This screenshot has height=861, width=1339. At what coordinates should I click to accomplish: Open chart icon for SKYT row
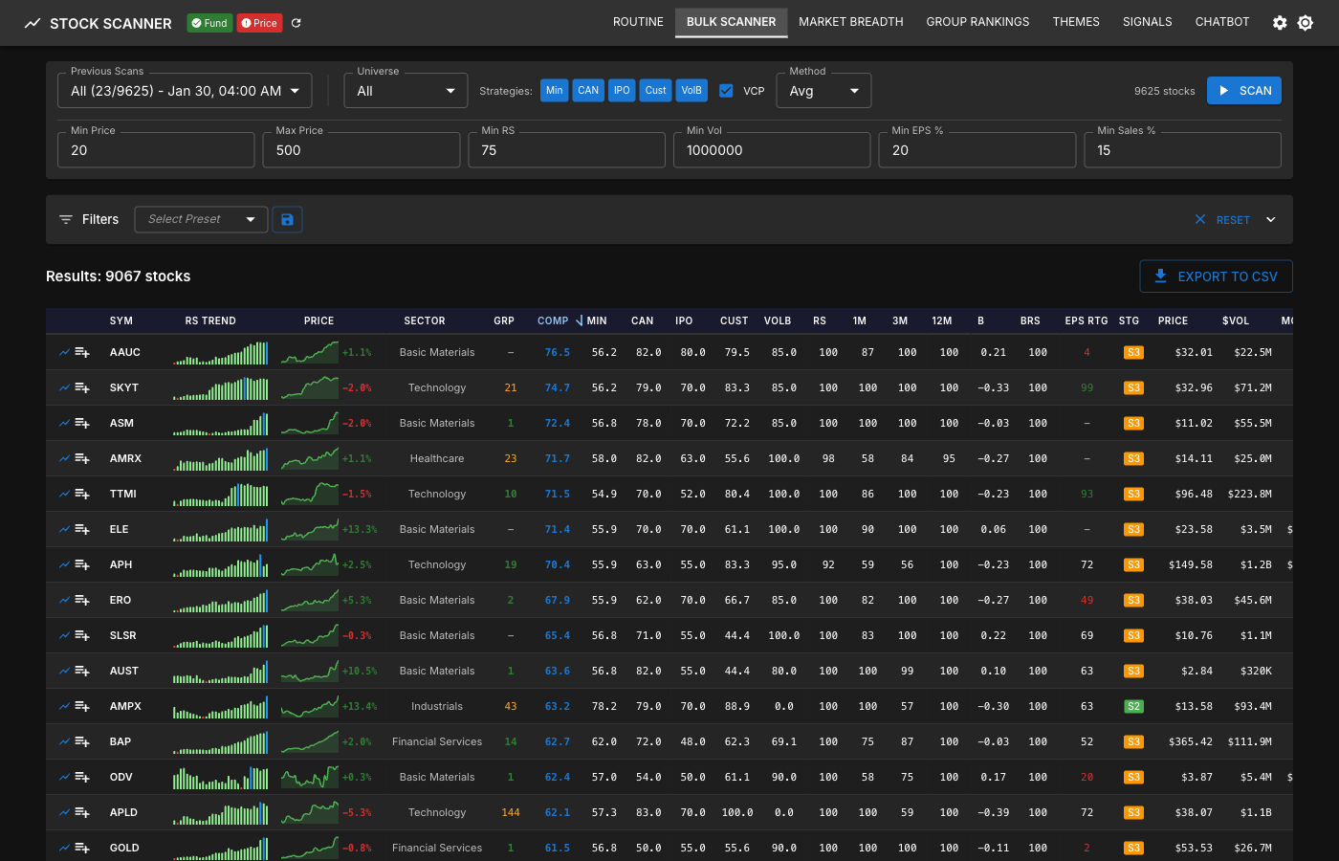pyautogui.click(x=64, y=387)
